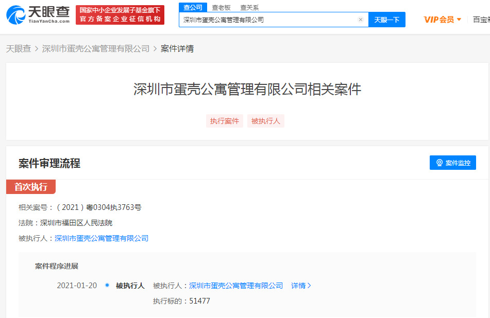
Task: Click the court name 深圳市福田区人民法院
Action: 76,223
